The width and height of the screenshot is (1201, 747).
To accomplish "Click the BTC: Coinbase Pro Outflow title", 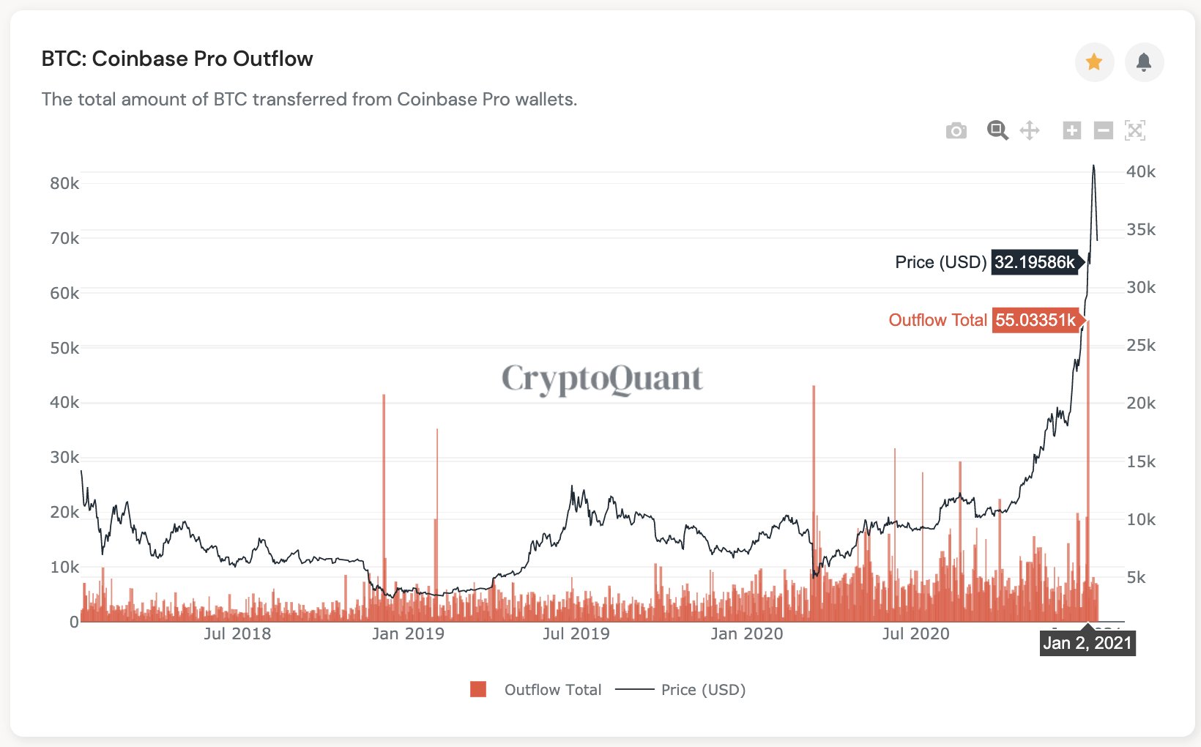I will pos(177,59).
